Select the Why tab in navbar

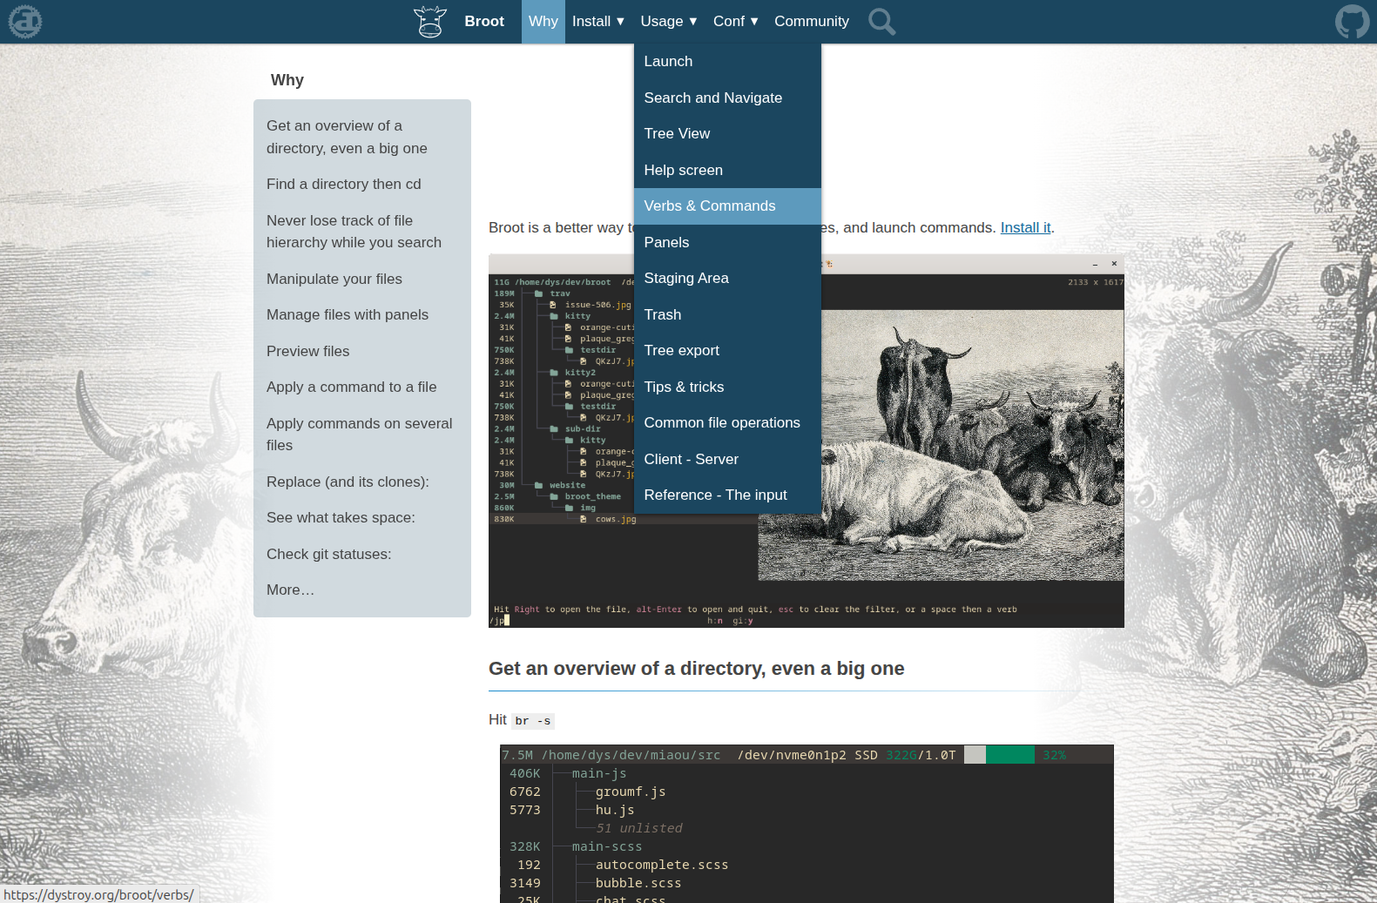pyautogui.click(x=543, y=22)
